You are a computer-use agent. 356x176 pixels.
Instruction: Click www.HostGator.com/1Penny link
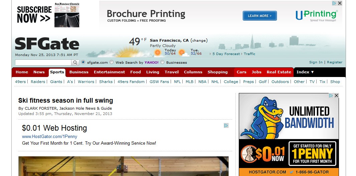[49, 137]
